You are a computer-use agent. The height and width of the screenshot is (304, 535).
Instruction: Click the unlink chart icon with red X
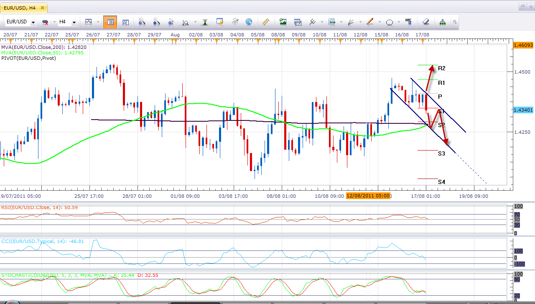click(44, 22)
